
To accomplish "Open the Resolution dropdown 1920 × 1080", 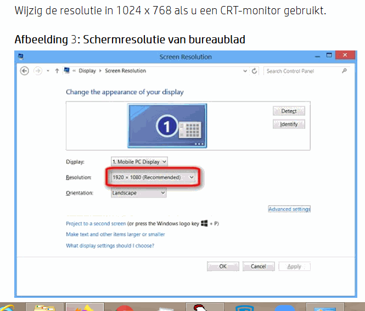I will tap(153, 177).
